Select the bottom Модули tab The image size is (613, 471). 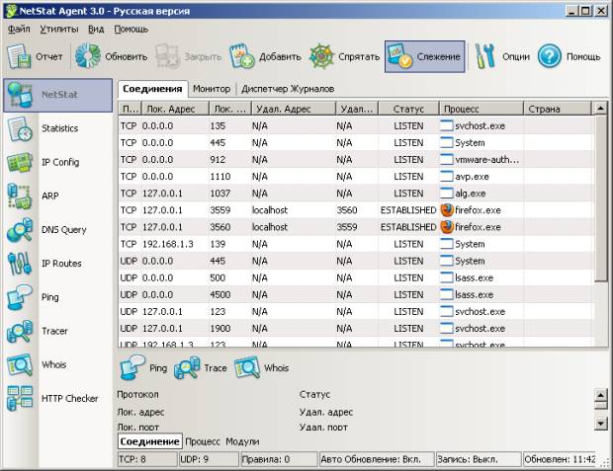[242, 441]
